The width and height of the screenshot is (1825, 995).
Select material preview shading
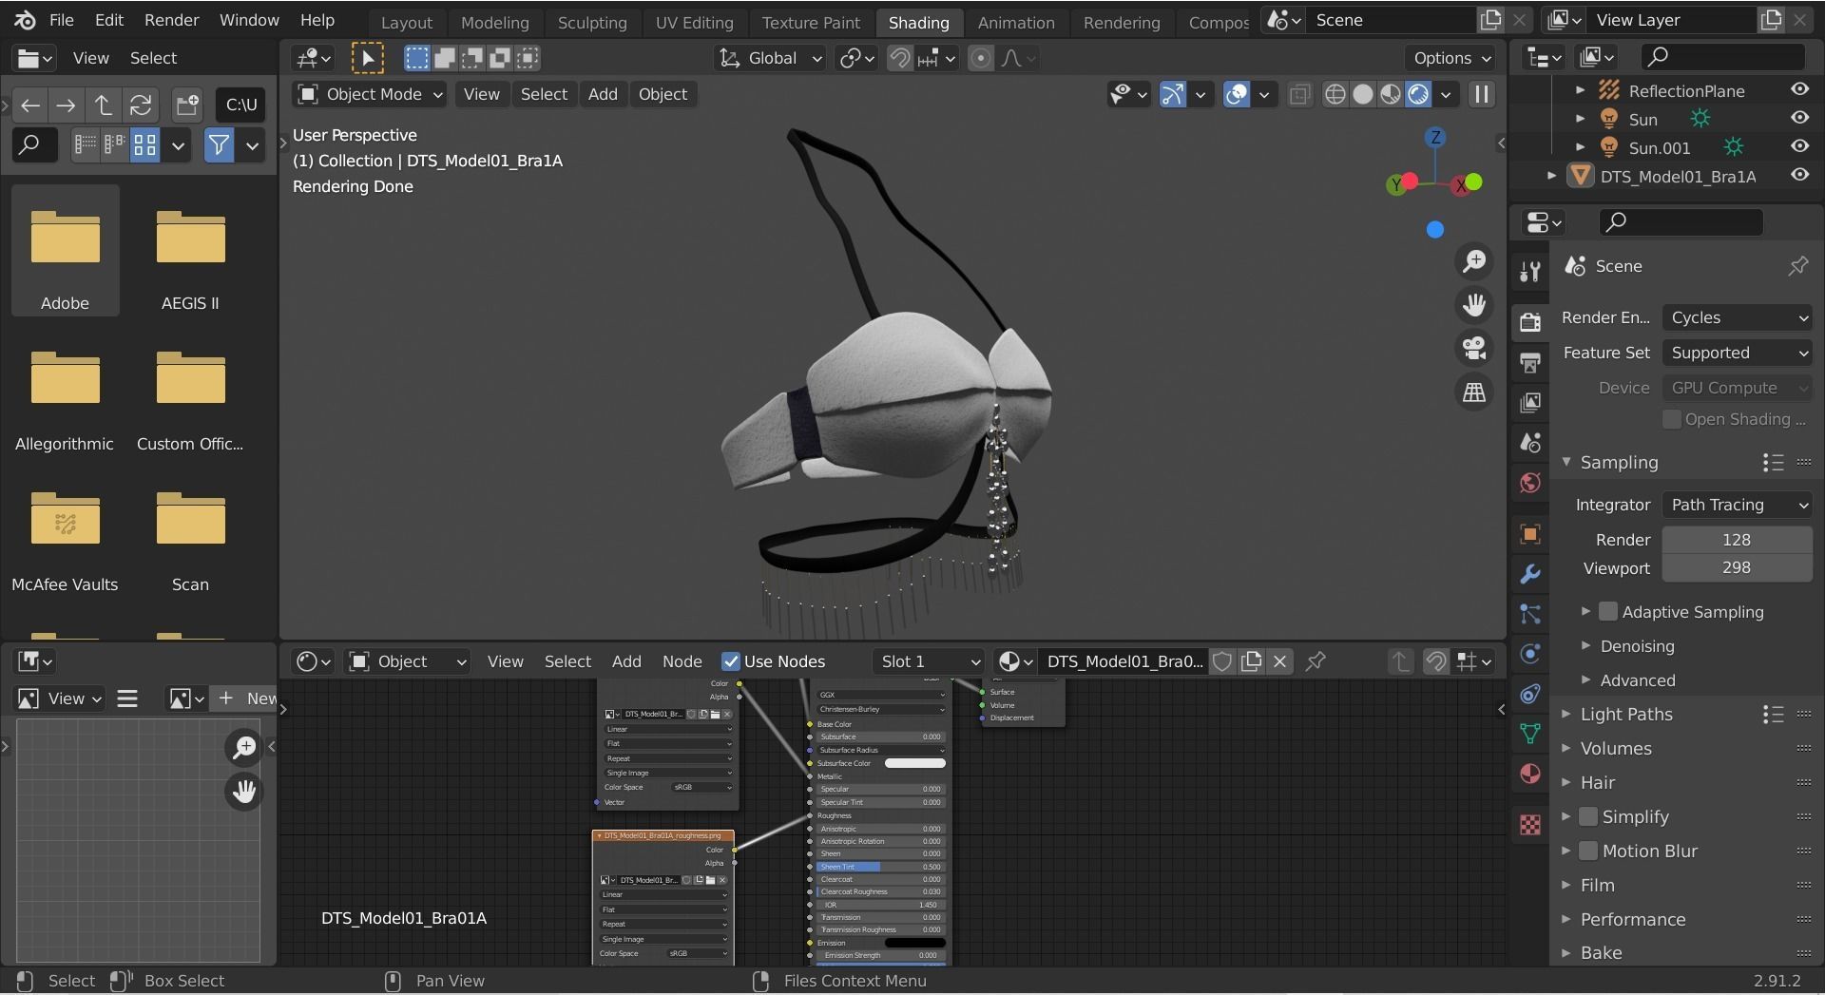click(x=1390, y=94)
